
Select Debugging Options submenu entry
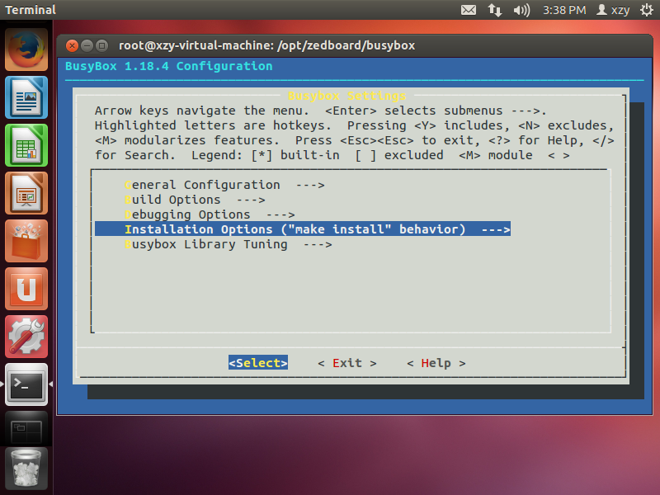[x=210, y=214]
